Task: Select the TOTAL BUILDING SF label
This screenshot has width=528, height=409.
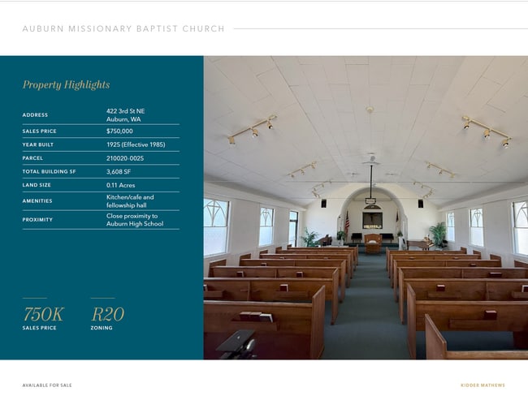Action: (x=49, y=172)
